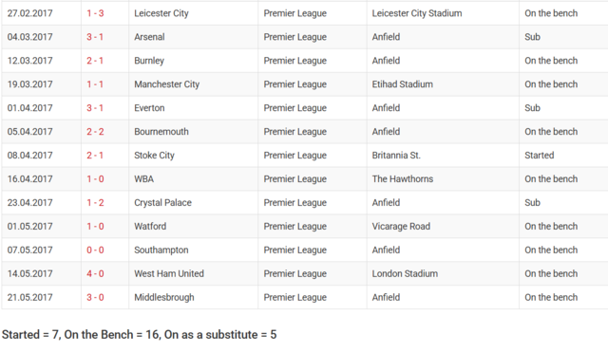608x352 pixels.
Task: Click the West Ham United team name
Action: point(169,273)
